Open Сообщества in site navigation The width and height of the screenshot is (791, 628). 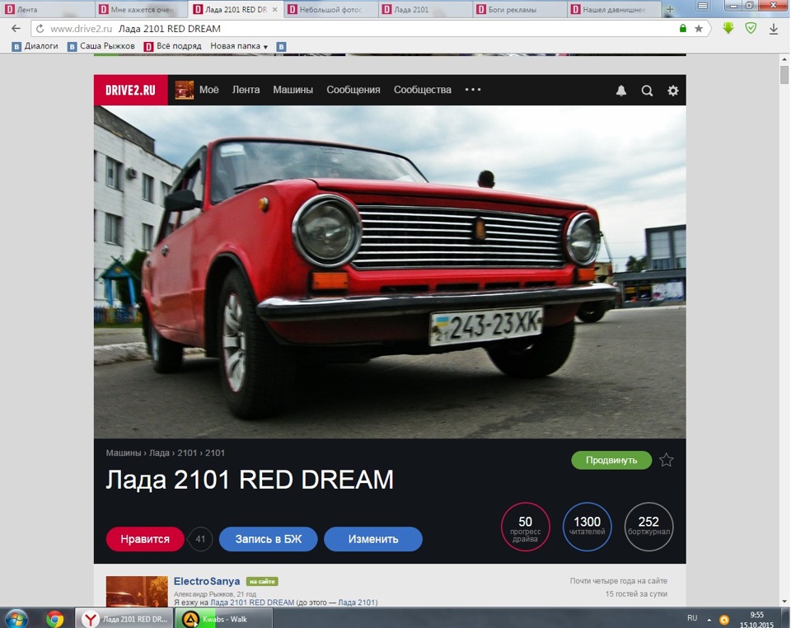click(x=422, y=90)
